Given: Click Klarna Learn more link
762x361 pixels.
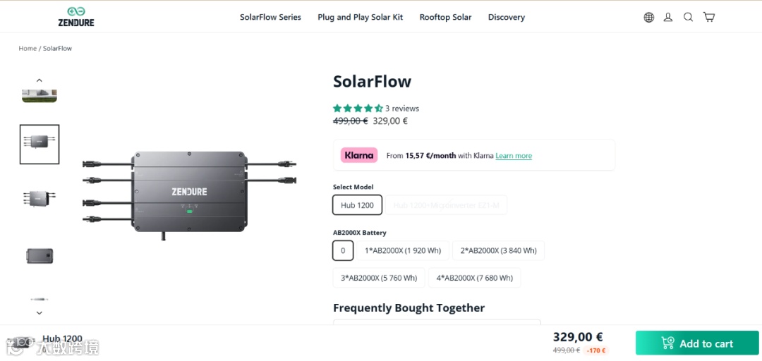Looking at the screenshot, I should 514,156.
